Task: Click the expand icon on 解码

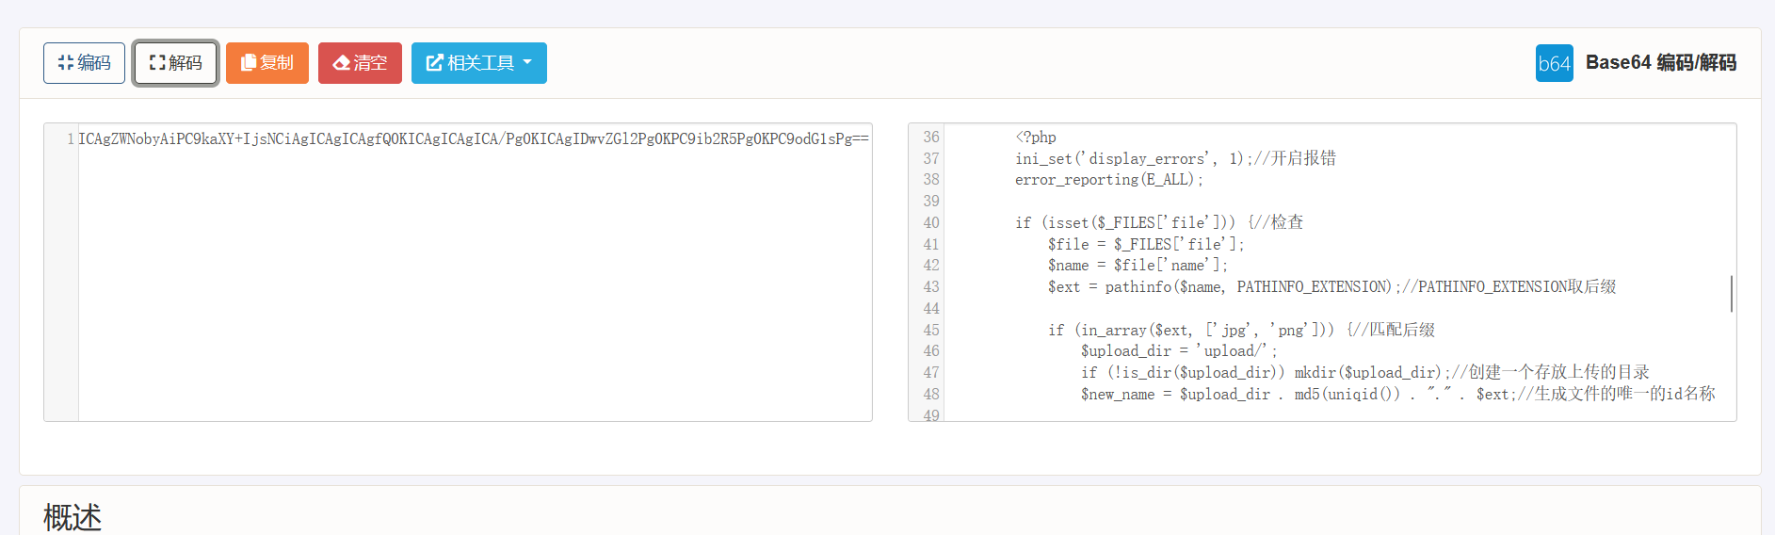Action: (157, 63)
